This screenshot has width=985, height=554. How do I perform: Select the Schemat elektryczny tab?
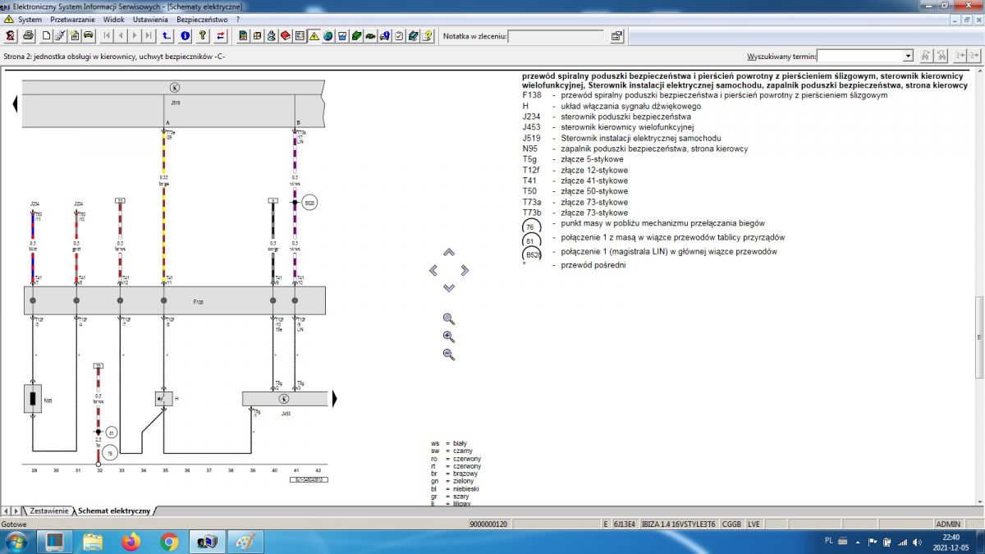tap(113, 511)
